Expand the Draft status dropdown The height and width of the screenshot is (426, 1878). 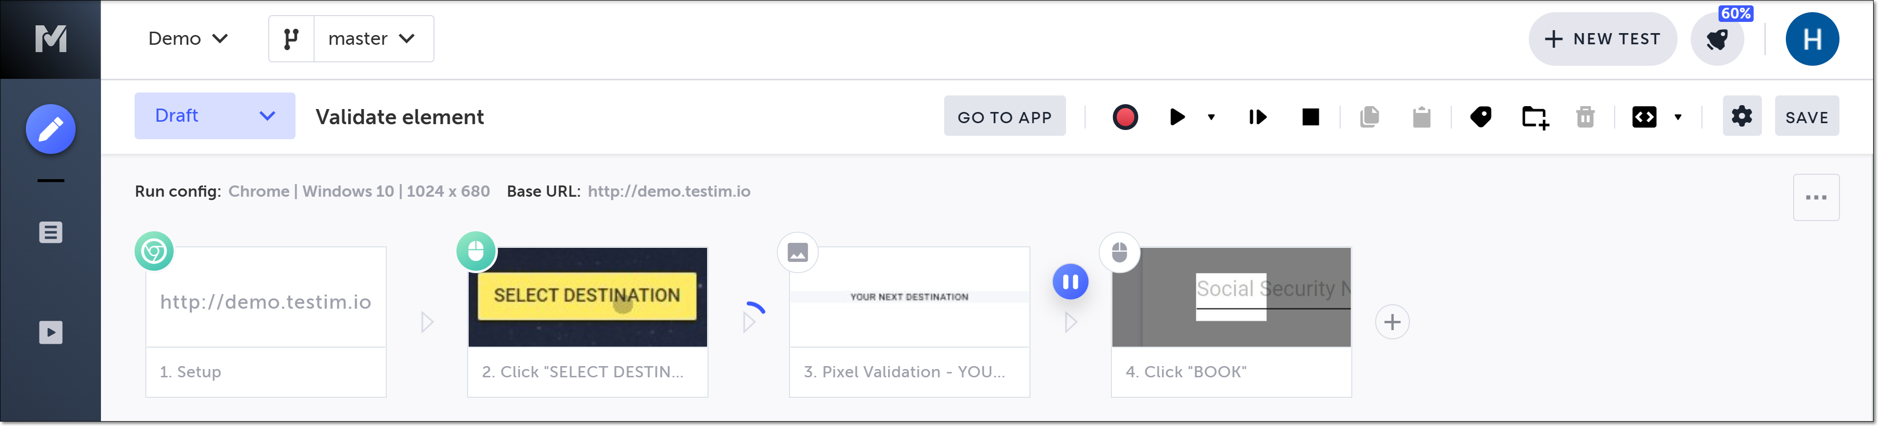coord(215,116)
